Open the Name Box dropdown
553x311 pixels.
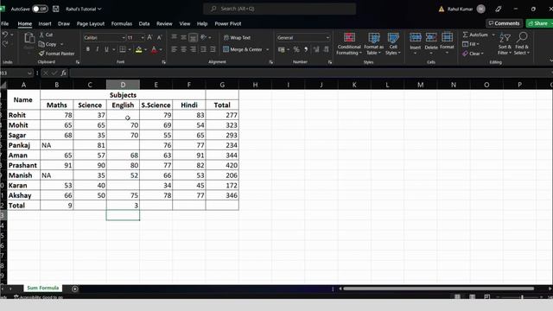pyautogui.click(x=29, y=73)
